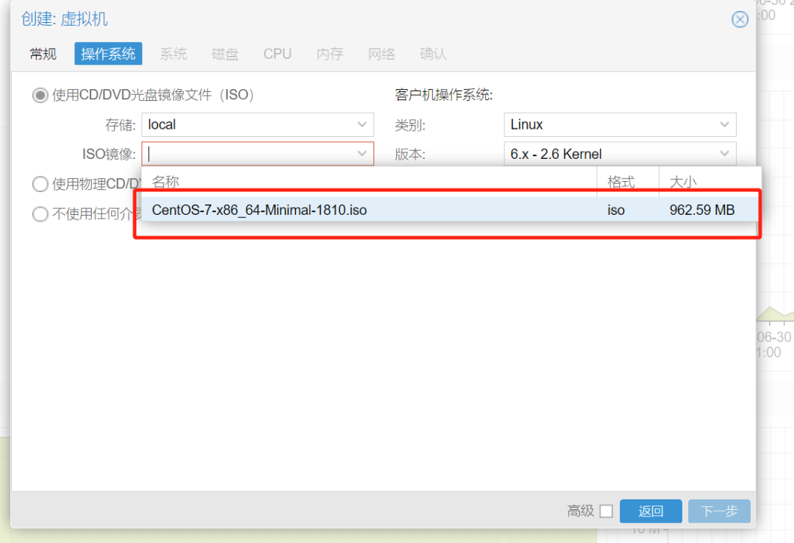The width and height of the screenshot is (794, 543).
Task: Sort ISO list by 格式 column header
Action: pyautogui.click(x=628, y=182)
